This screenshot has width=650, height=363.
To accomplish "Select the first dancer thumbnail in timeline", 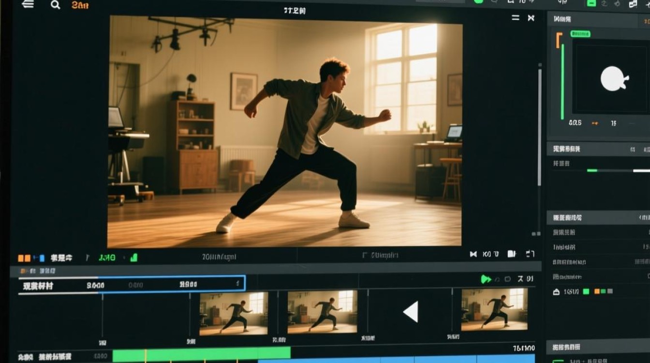I will click(234, 313).
